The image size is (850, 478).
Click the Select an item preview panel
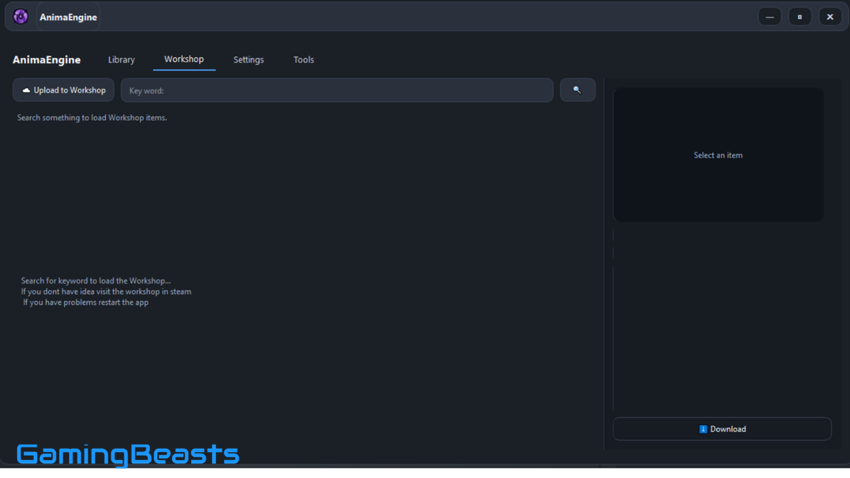pyautogui.click(x=719, y=155)
